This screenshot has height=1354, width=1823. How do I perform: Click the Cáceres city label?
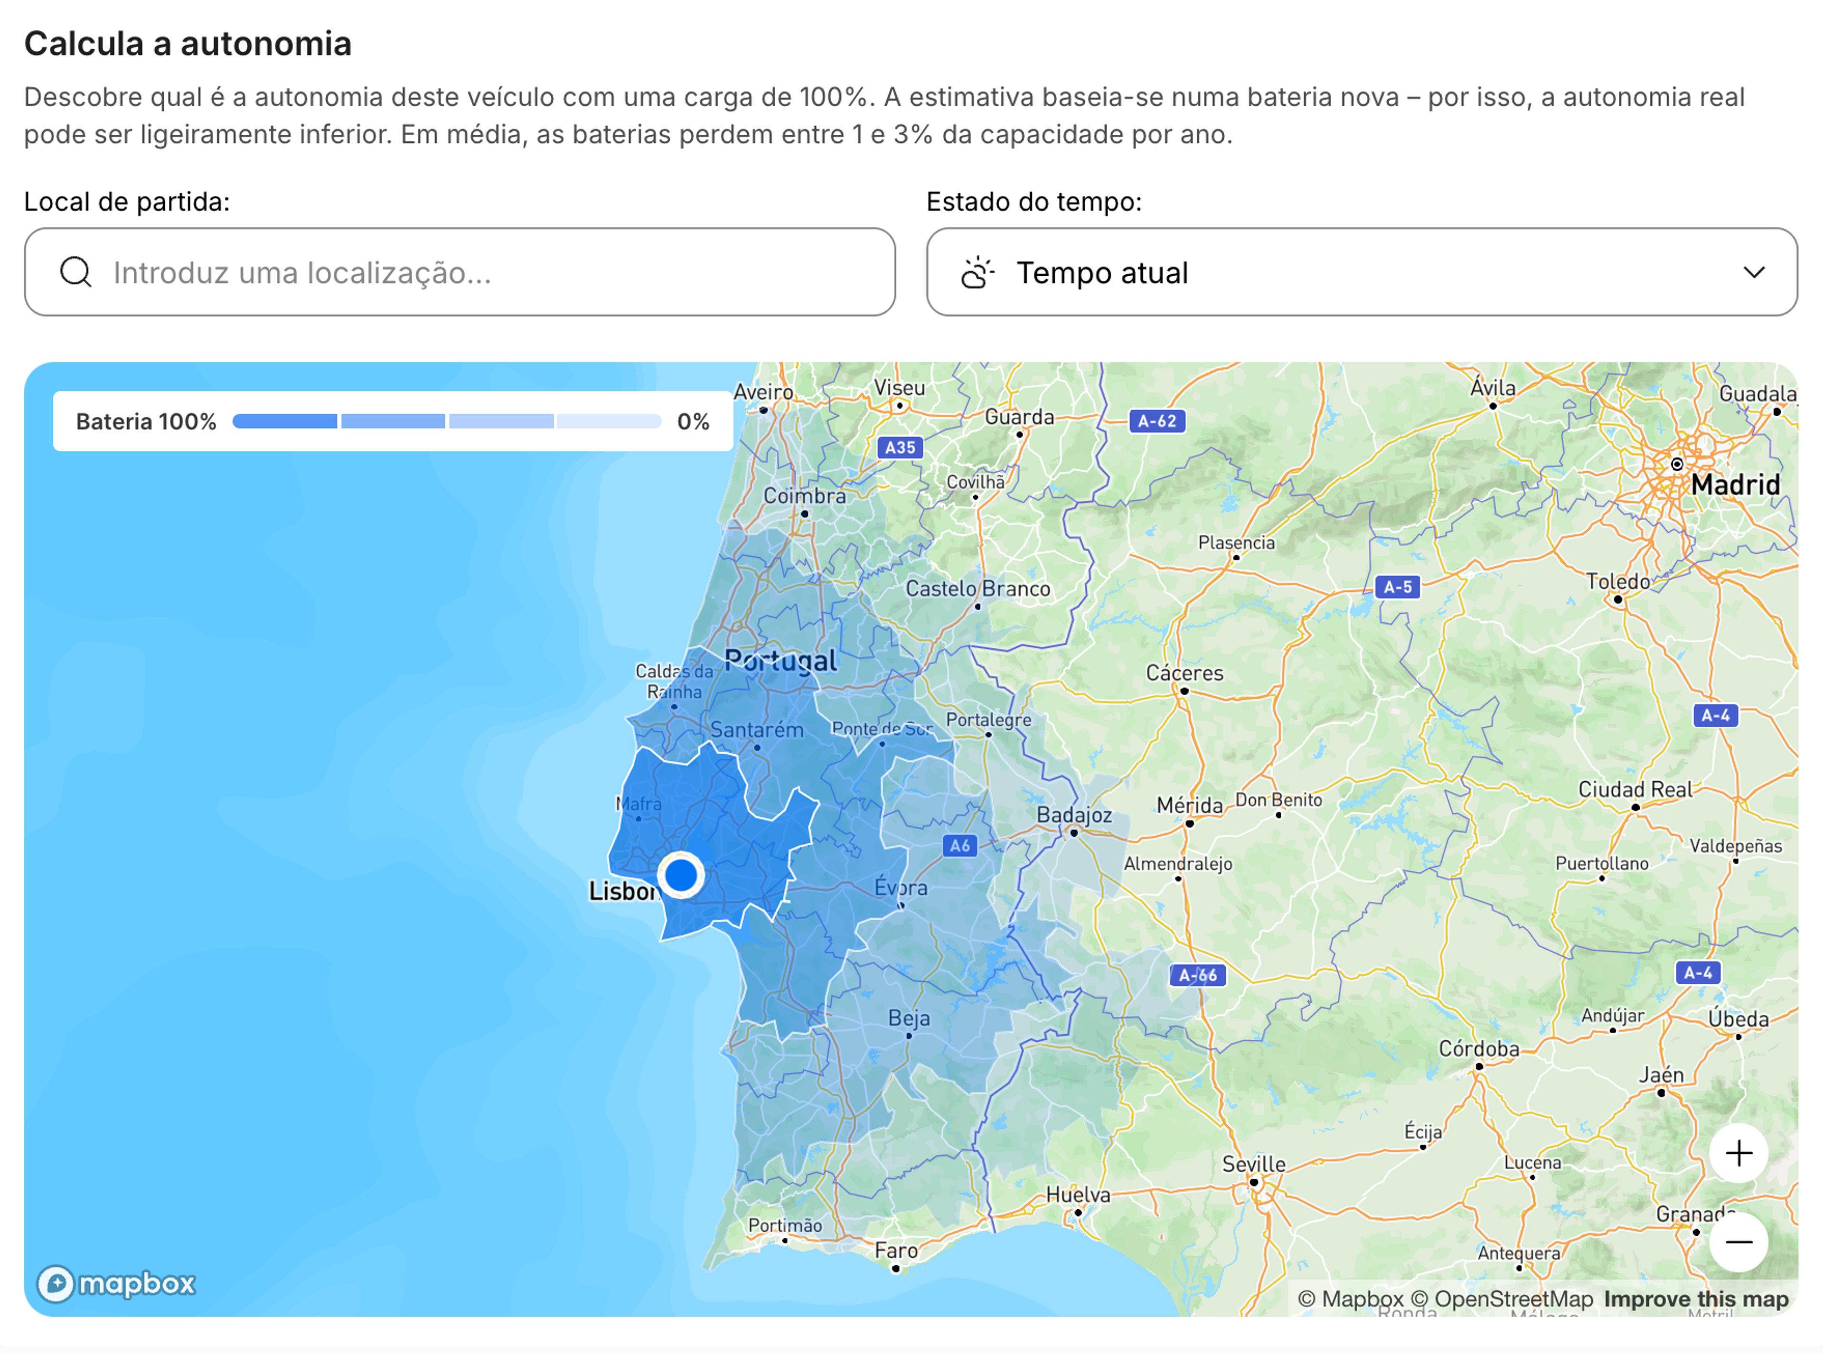pyautogui.click(x=1184, y=673)
